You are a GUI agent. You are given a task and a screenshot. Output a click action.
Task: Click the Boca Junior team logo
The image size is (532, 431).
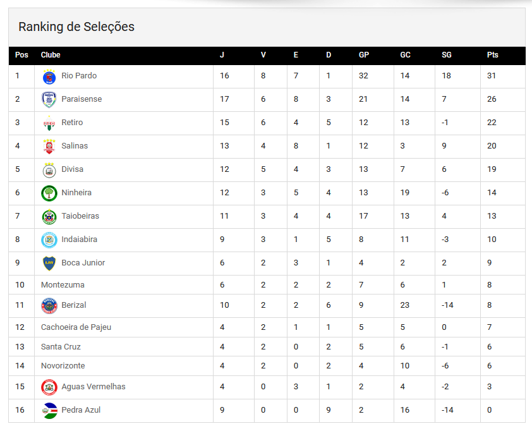tap(49, 264)
